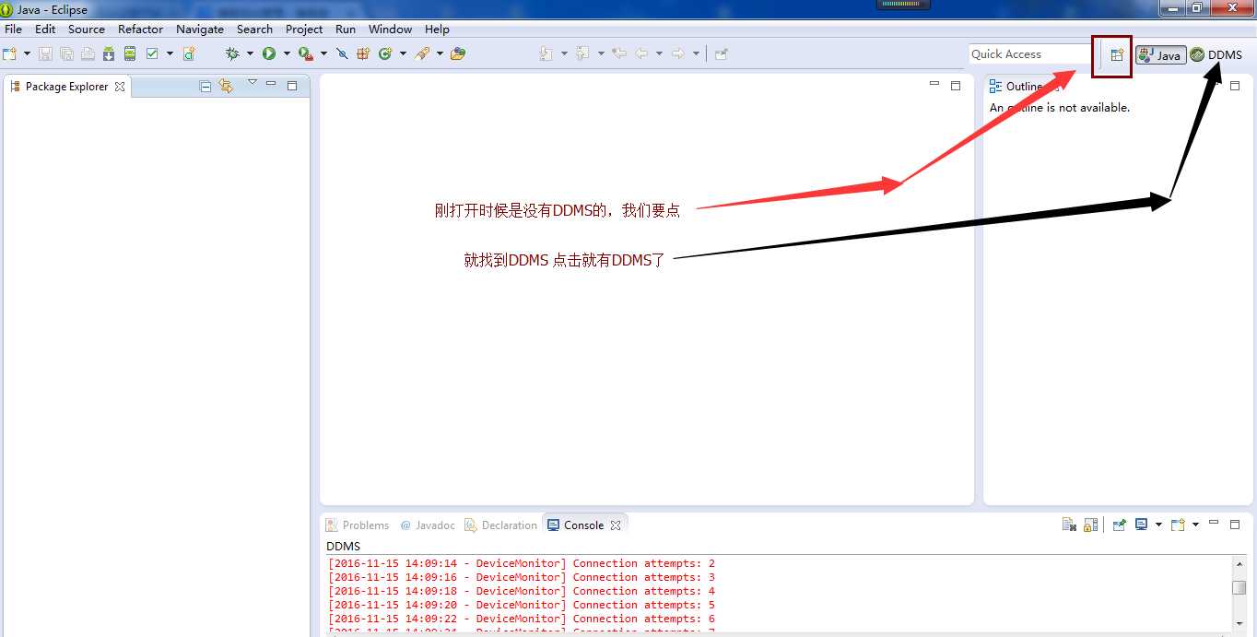Click the New Java Class icon

(x=384, y=53)
